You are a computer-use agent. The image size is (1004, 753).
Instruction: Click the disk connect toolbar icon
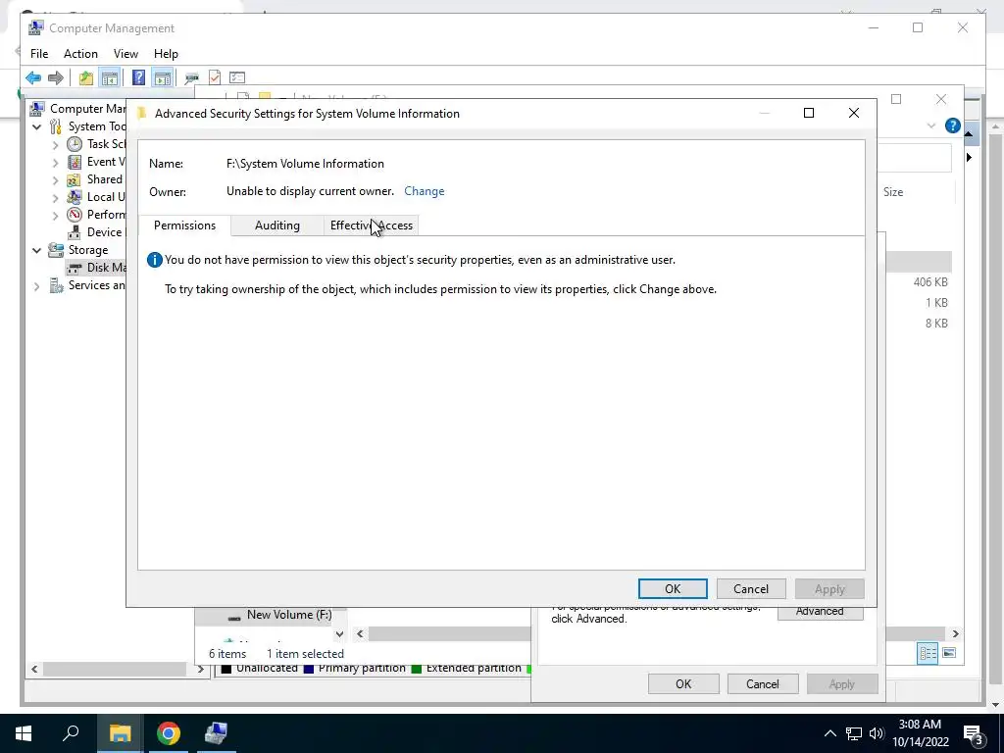(x=191, y=78)
